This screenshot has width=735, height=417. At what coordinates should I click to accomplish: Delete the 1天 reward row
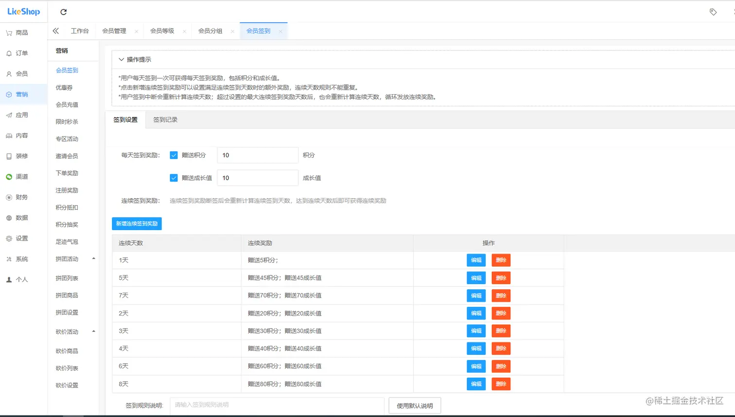pos(501,260)
